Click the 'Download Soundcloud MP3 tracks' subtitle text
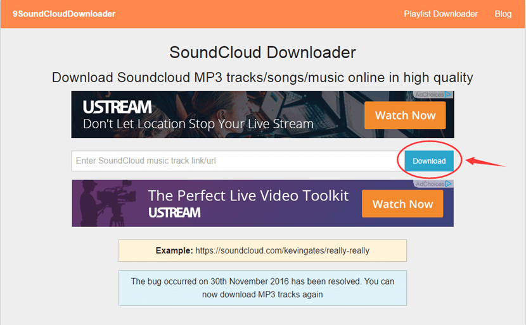526x325 pixels. [262, 78]
